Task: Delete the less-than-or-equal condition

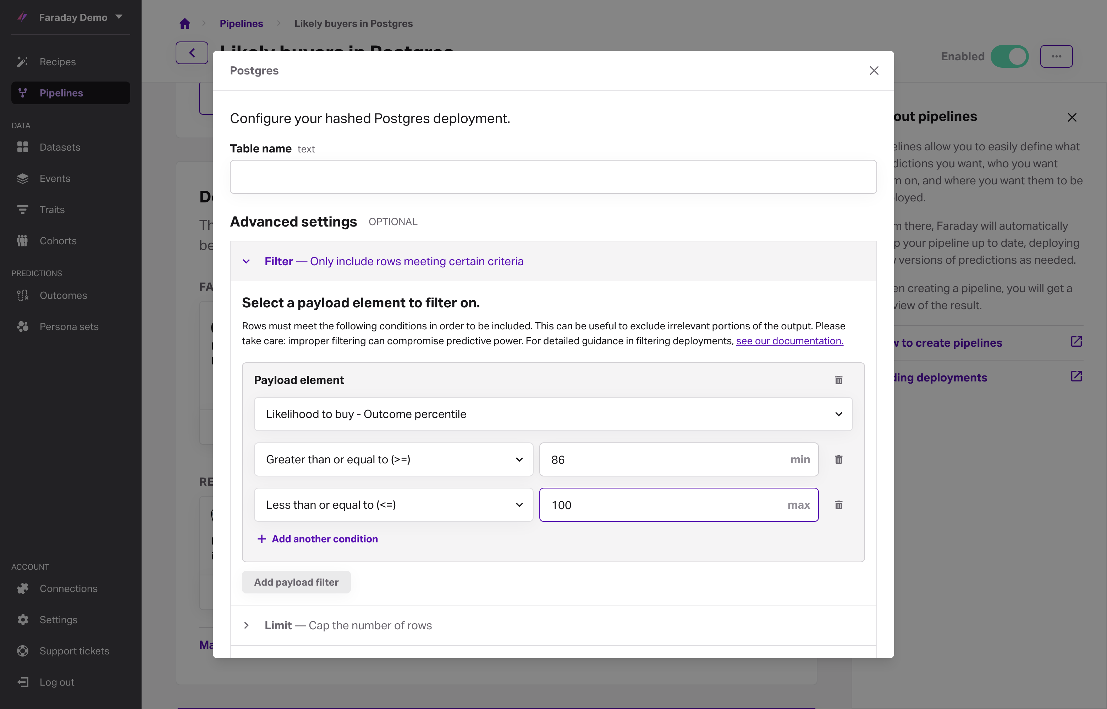Action: tap(838, 504)
